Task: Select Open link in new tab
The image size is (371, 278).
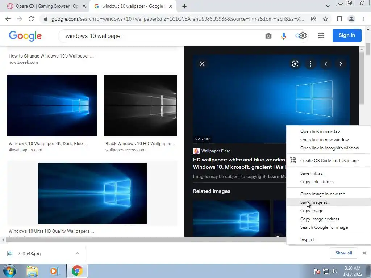Action: click(328, 131)
